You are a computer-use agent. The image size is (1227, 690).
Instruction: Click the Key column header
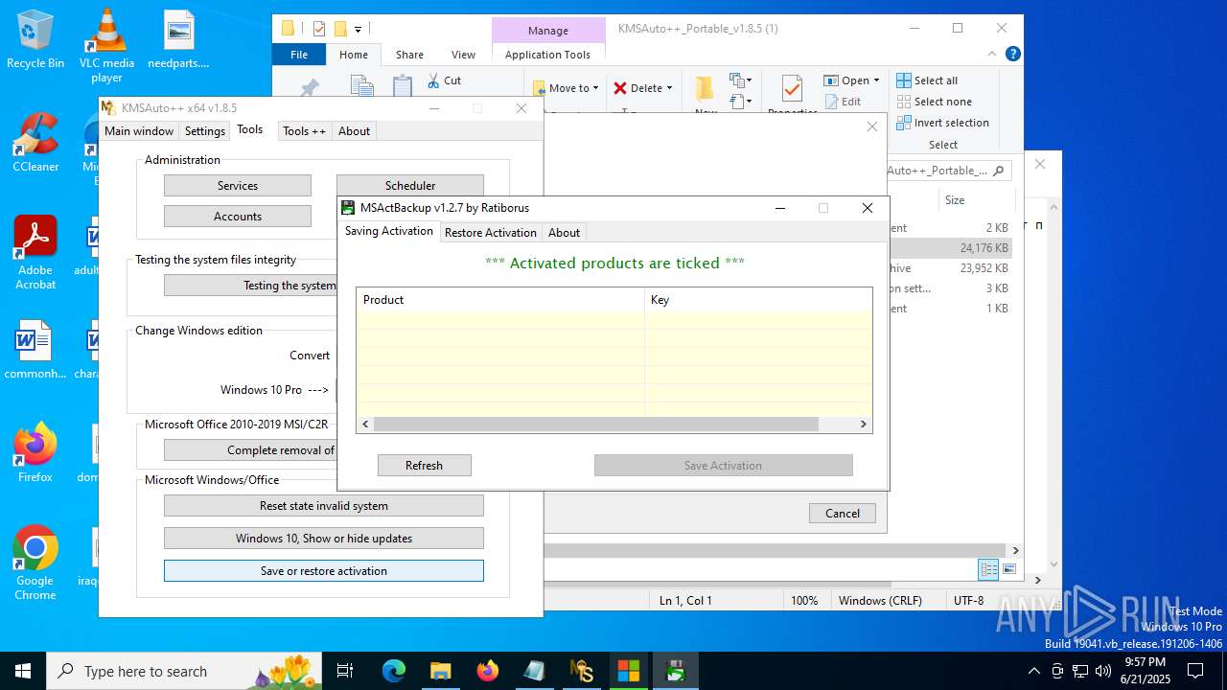pyautogui.click(x=758, y=300)
